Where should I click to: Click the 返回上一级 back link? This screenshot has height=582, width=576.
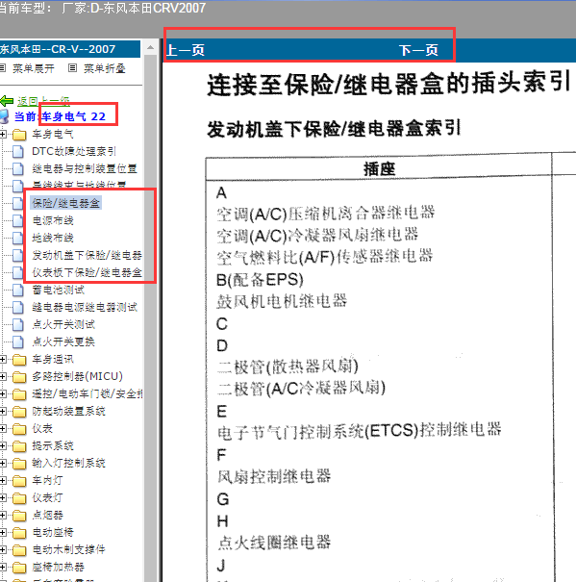point(43,101)
